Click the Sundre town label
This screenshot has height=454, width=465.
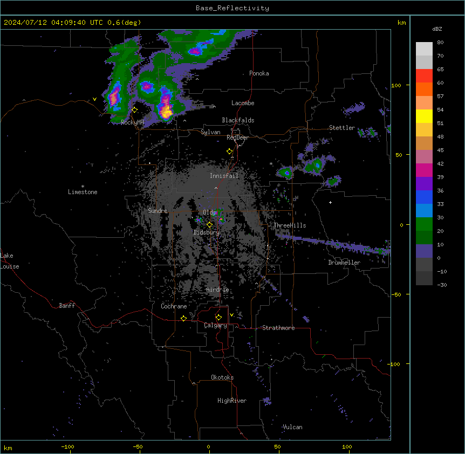158,211
